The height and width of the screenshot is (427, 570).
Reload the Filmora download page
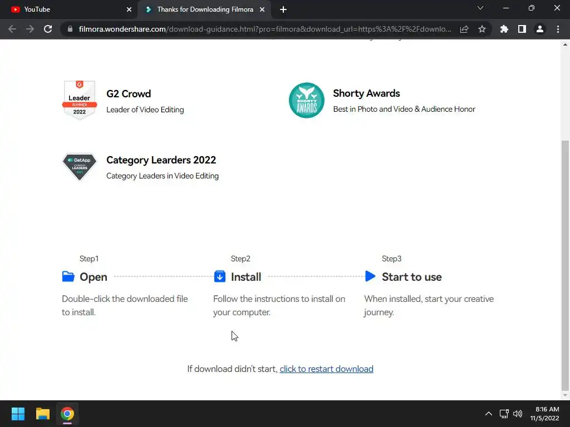48,29
